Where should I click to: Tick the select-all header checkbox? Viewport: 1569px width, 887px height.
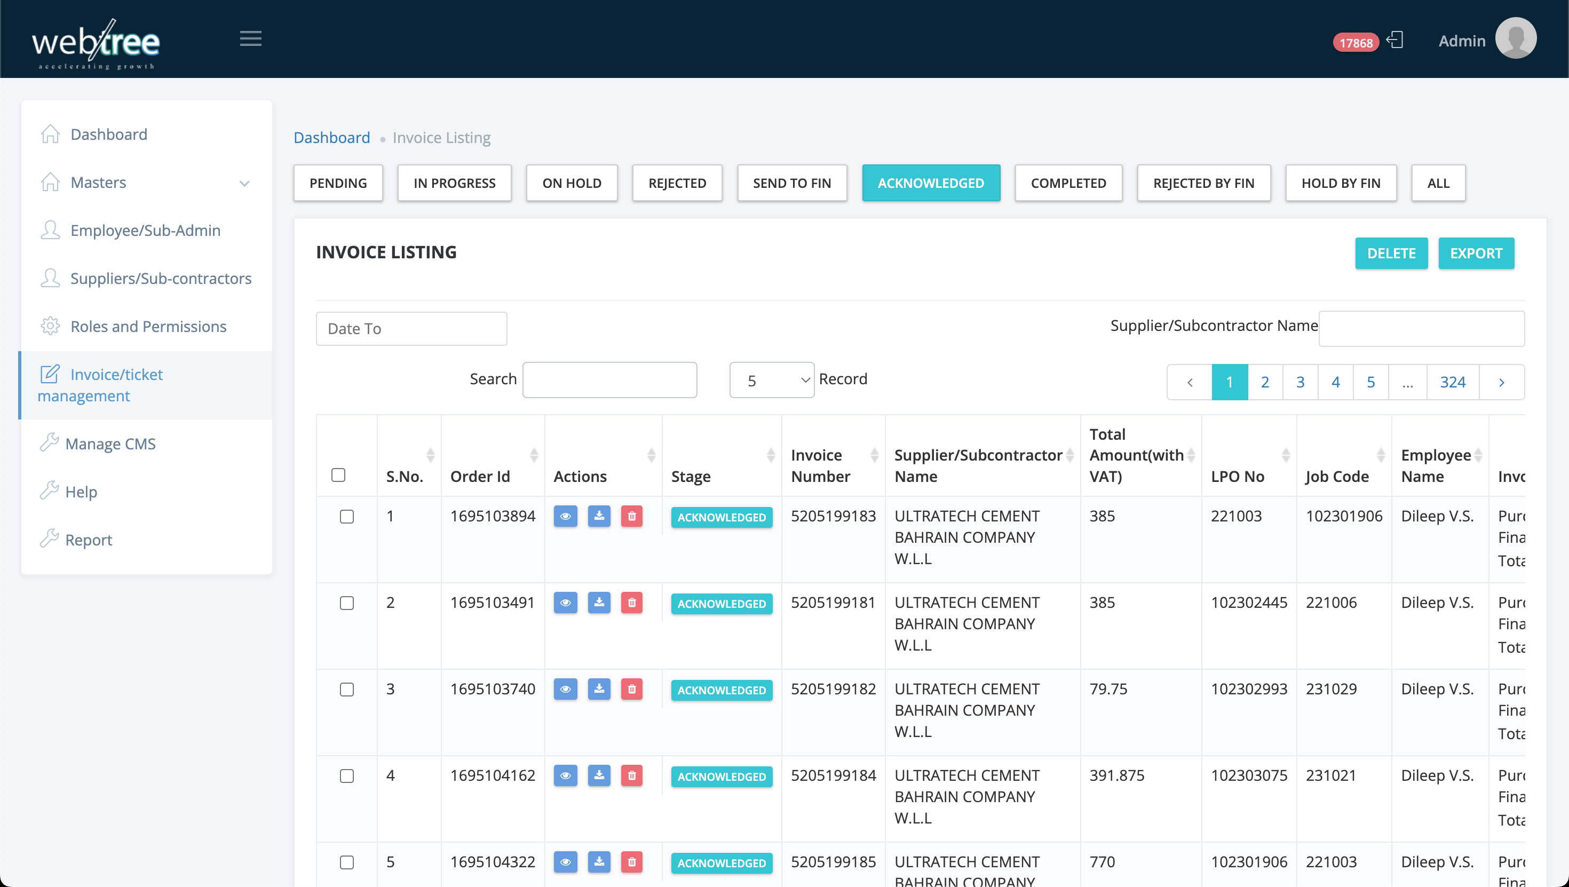[x=338, y=475]
